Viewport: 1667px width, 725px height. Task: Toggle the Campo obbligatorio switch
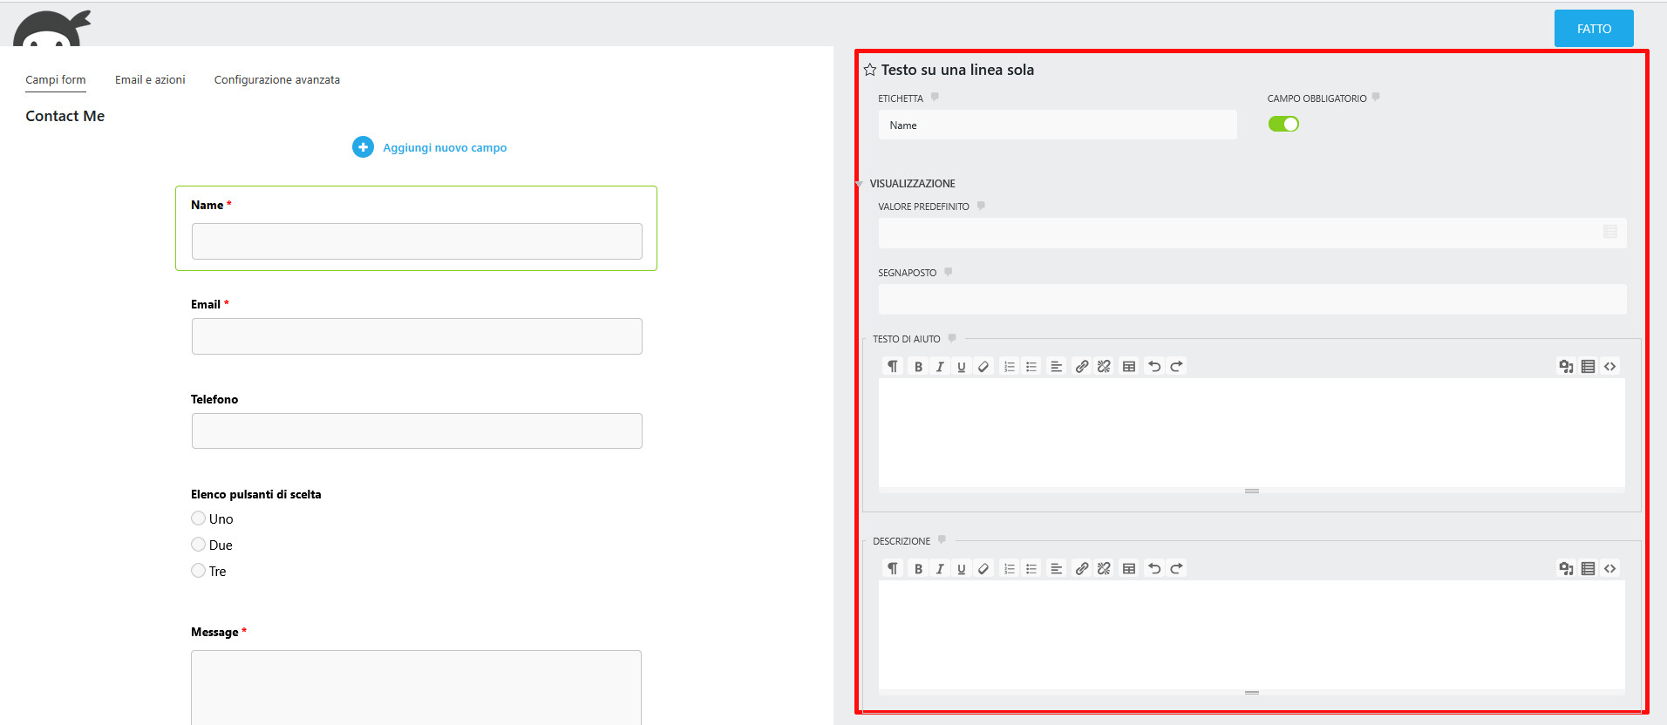[x=1283, y=124]
